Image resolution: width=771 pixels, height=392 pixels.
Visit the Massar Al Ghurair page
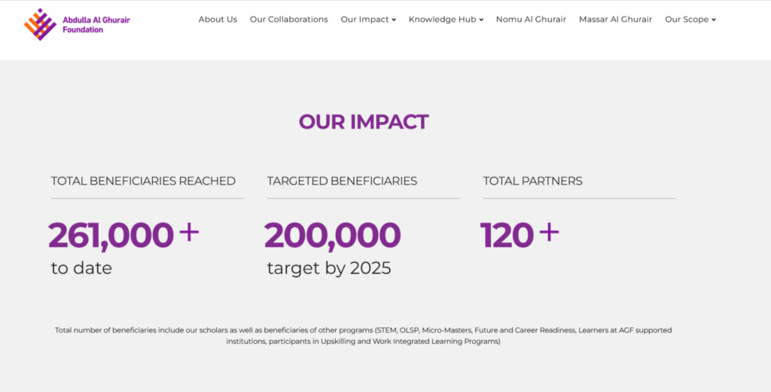(x=616, y=20)
